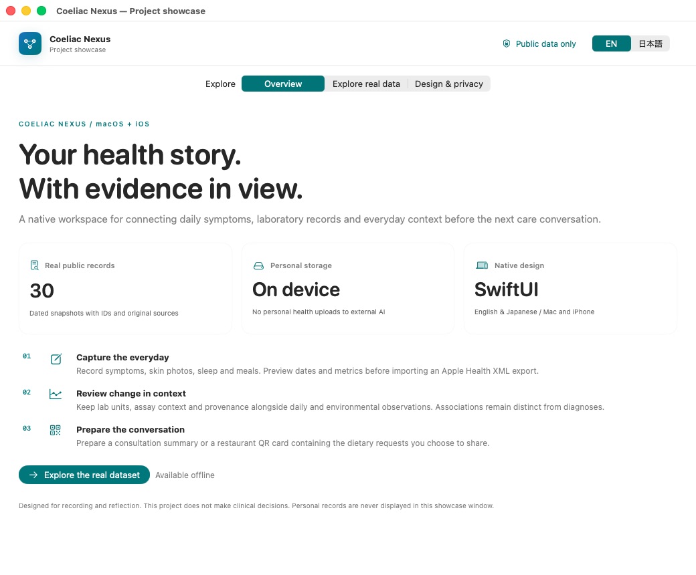696x575 pixels.
Task: Click the 'Designed for recording and reflection' disclaimer
Action: pyautogui.click(x=256, y=506)
